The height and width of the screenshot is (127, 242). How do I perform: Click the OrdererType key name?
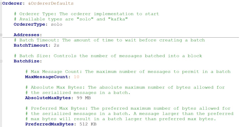(29, 24)
